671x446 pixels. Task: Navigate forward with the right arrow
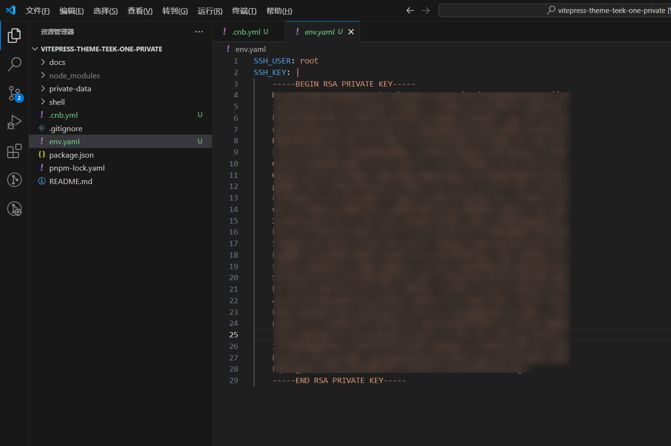pos(426,10)
